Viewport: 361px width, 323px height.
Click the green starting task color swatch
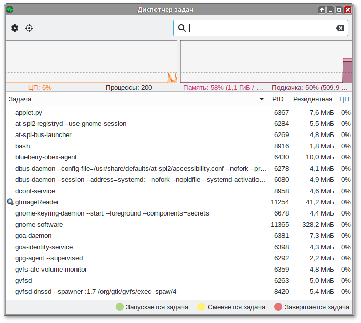pos(120,307)
